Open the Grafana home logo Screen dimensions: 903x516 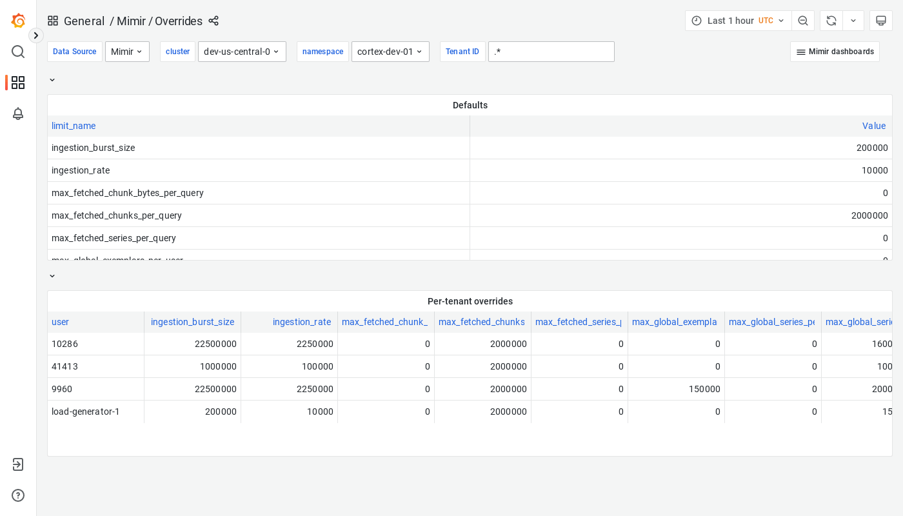(18, 21)
